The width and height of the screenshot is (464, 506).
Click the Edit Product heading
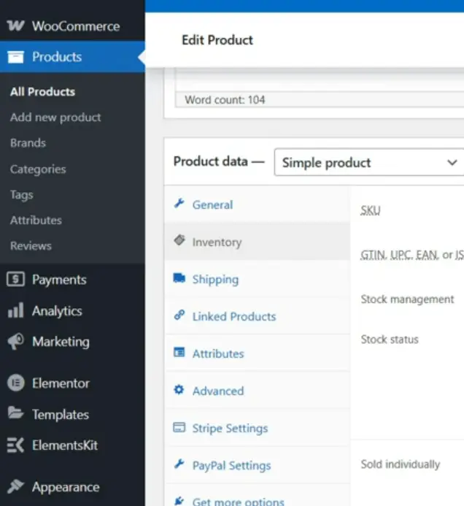pos(217,40)
